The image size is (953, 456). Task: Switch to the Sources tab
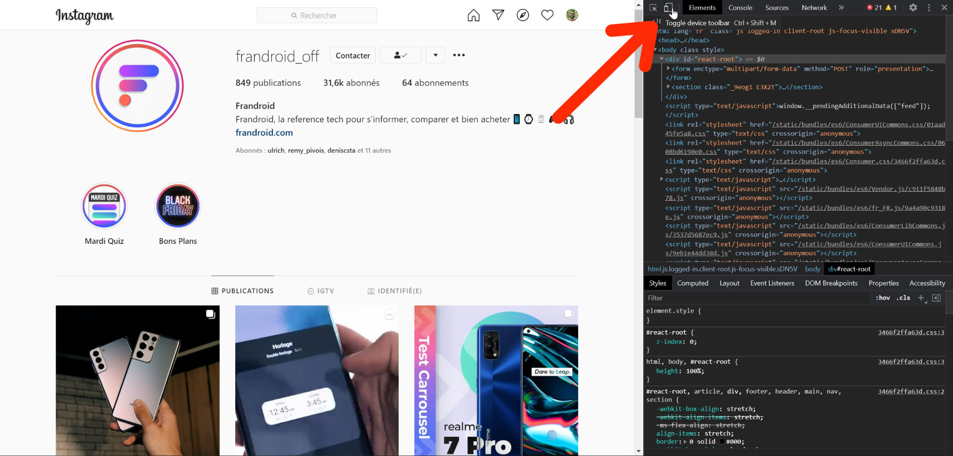[x=777, y=7]
